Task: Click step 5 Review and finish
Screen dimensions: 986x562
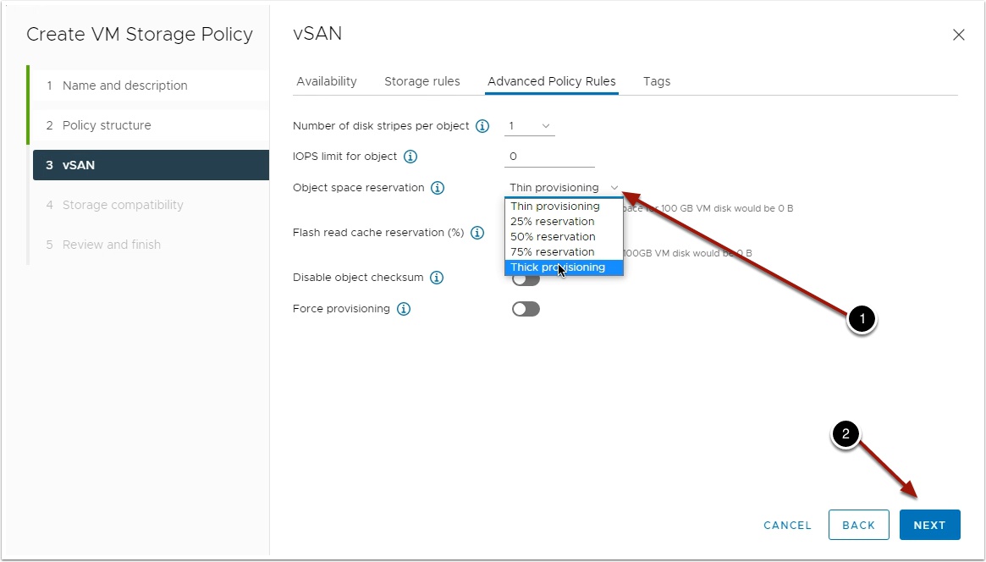Action: 151,245
